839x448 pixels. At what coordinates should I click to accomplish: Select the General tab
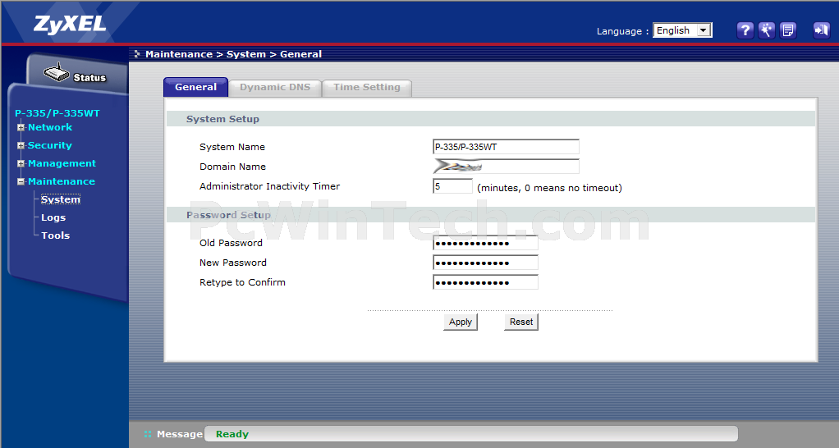195,87
